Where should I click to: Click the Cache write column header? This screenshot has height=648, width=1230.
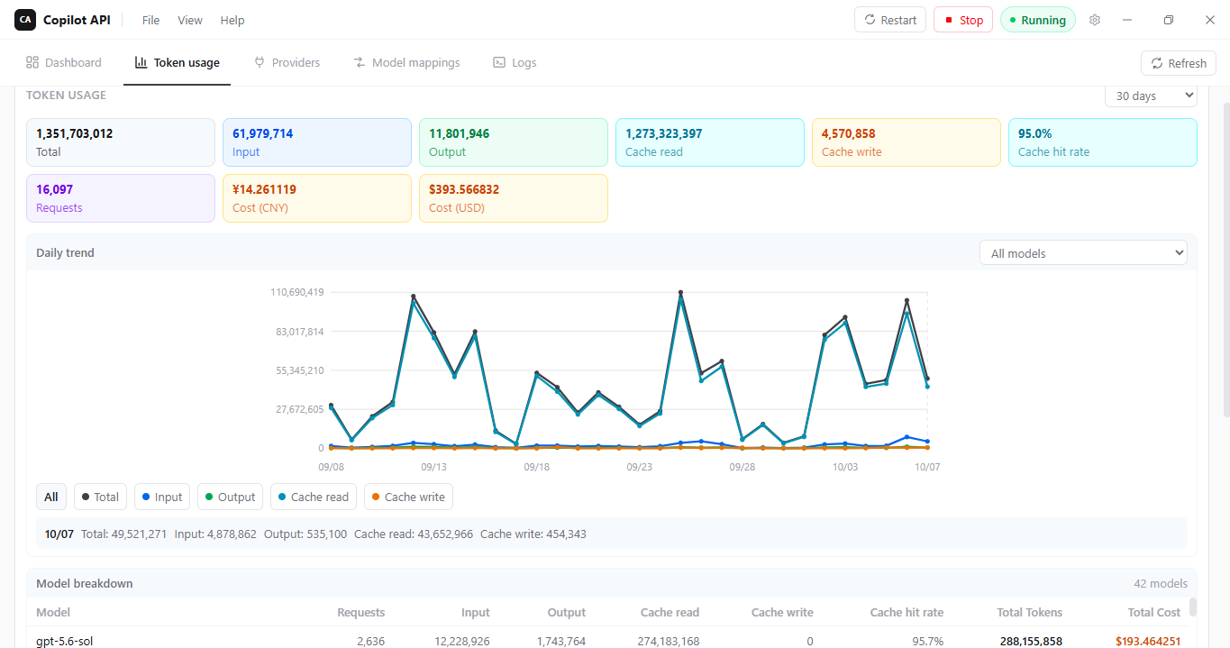coord(782,612)
